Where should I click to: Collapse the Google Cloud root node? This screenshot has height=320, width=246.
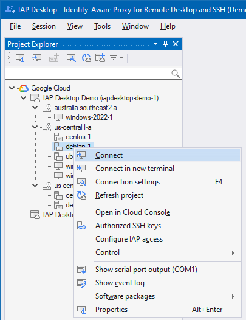(x=12, y=88)
